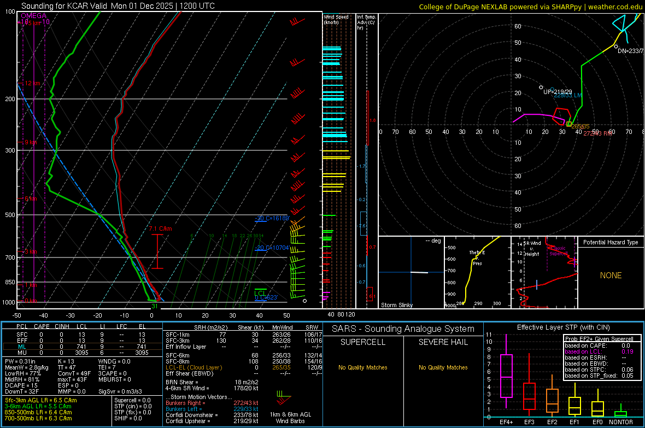The height and width of the screenshot is (428, 645).
Task: Click the Bunkers Left storm motion row
Action: [212, 409]
